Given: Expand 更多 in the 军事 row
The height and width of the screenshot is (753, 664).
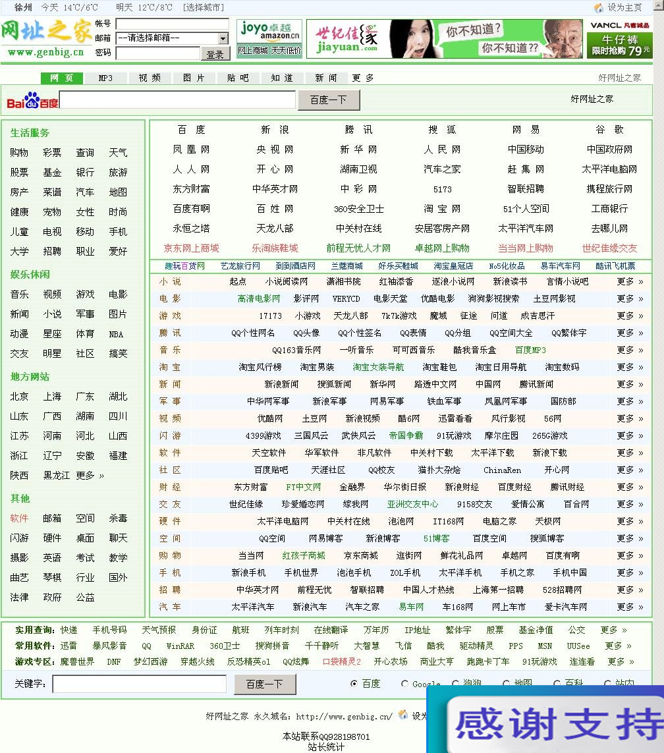Looking at the screenshot, I should click(630, 401).
